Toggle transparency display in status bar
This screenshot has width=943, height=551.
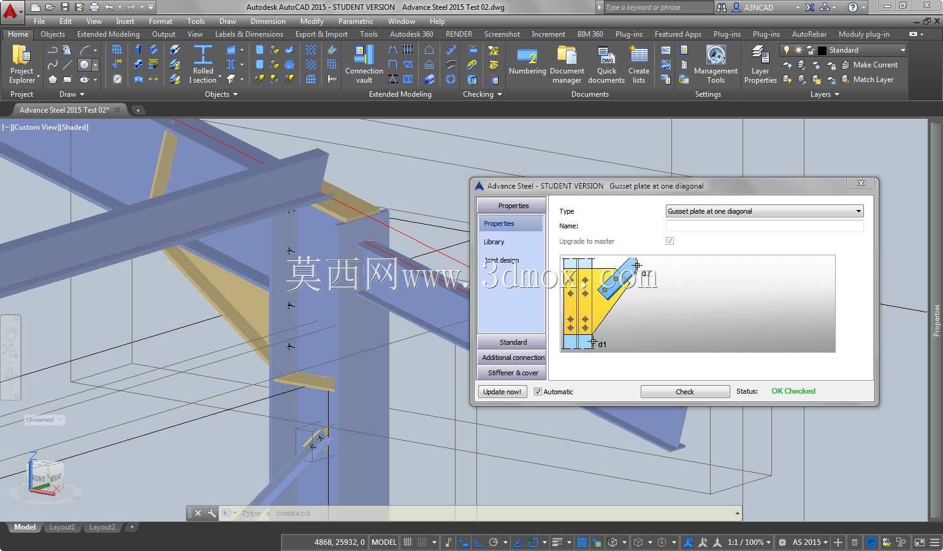[582, 542]
